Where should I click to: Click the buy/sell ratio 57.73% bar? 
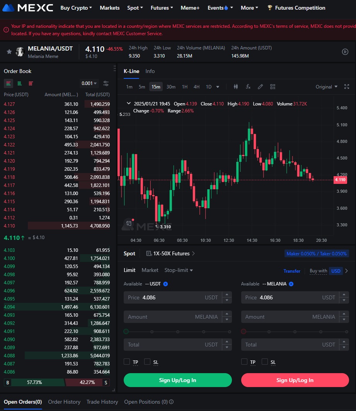pyautogui.click(x=34, y=382)
